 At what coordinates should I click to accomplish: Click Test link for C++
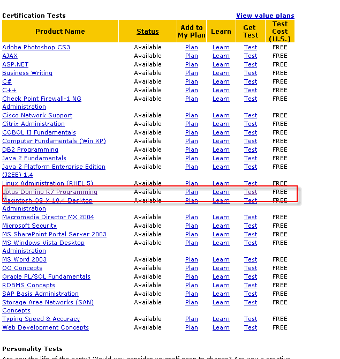251,90
